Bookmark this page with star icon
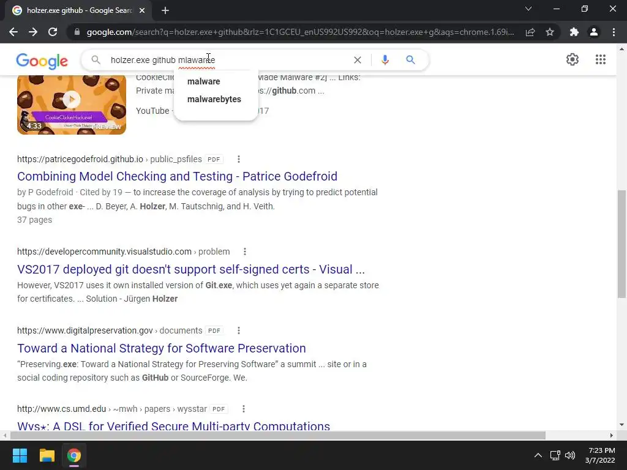The image size is (627, 470). click(550, 32)
